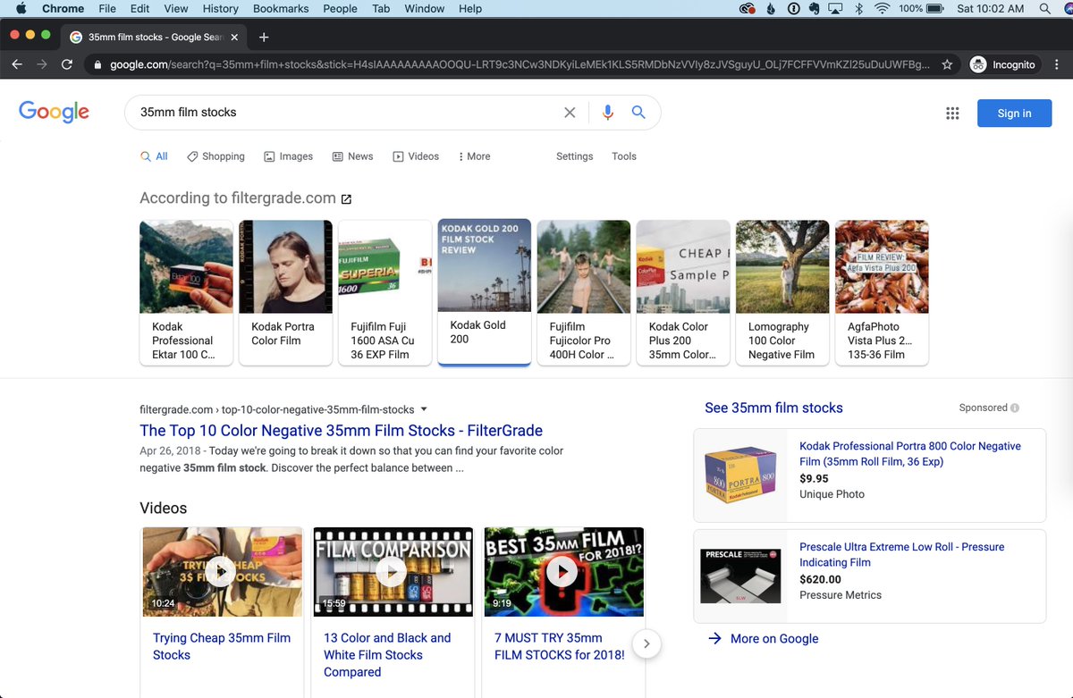Screen dimensions: 1073x698
Task: Open new tab with plus button
Action: pyautogui.click(x=264, y=38)
